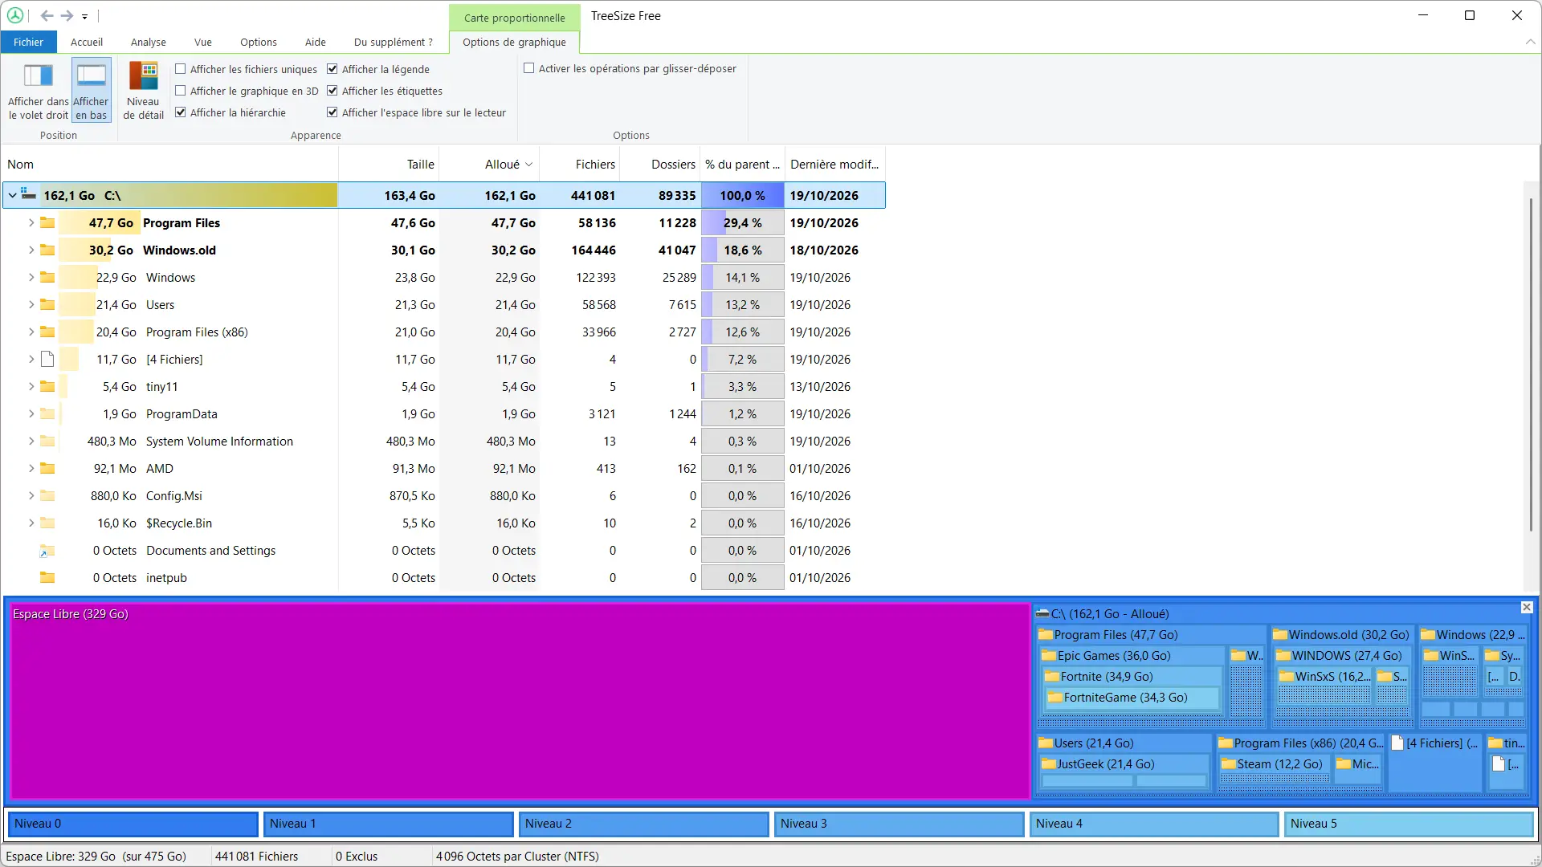Sort by the Alloué column header
The height and width of the screenshot is (867, 1542).
coord(490,164)
